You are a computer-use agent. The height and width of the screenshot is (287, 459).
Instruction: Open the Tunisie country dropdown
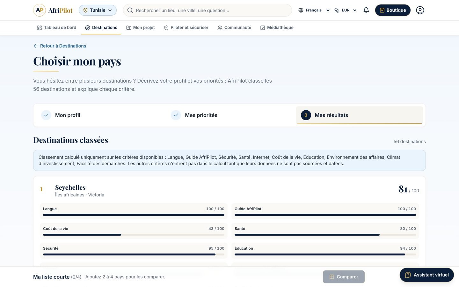98,10
